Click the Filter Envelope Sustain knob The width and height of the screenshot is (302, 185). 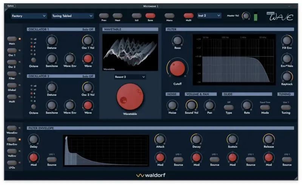pyautogui.click(x=233, y=139)
